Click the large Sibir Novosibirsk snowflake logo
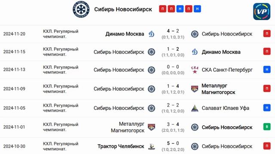Image resolution: width=275 pixels, height=154 pixels. pyautogui.click(x=81, y=9)
